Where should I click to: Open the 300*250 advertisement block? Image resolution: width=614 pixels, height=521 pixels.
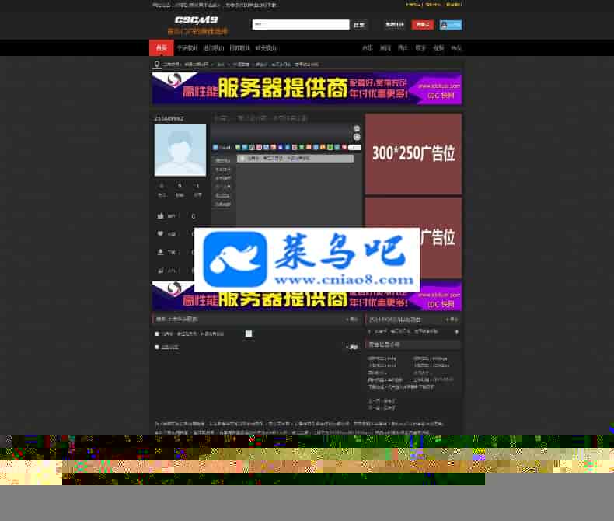413,154
